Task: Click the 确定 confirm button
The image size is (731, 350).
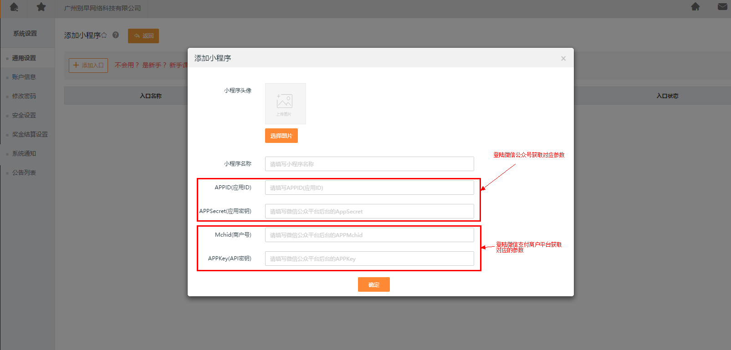Action: click(x=373, y=284)
